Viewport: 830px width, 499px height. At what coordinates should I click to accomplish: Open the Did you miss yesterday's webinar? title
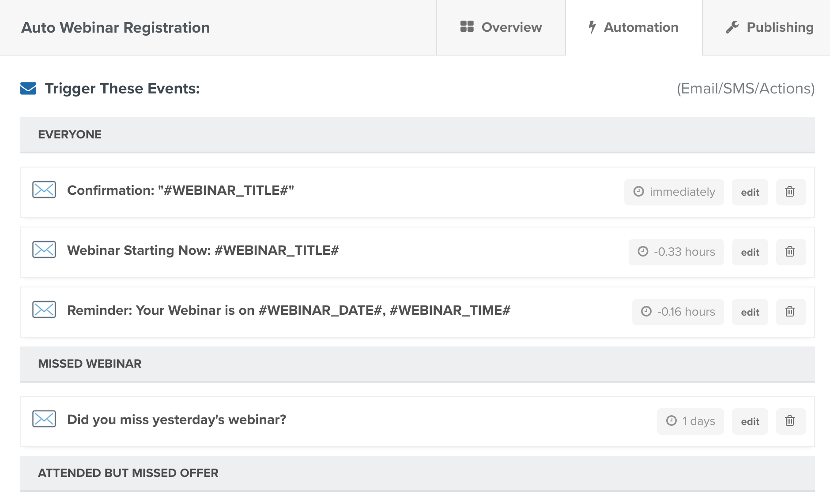[177, 420]
